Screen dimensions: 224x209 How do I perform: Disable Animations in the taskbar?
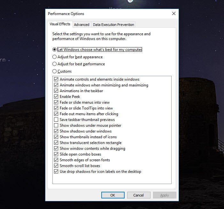click(56, 91)
